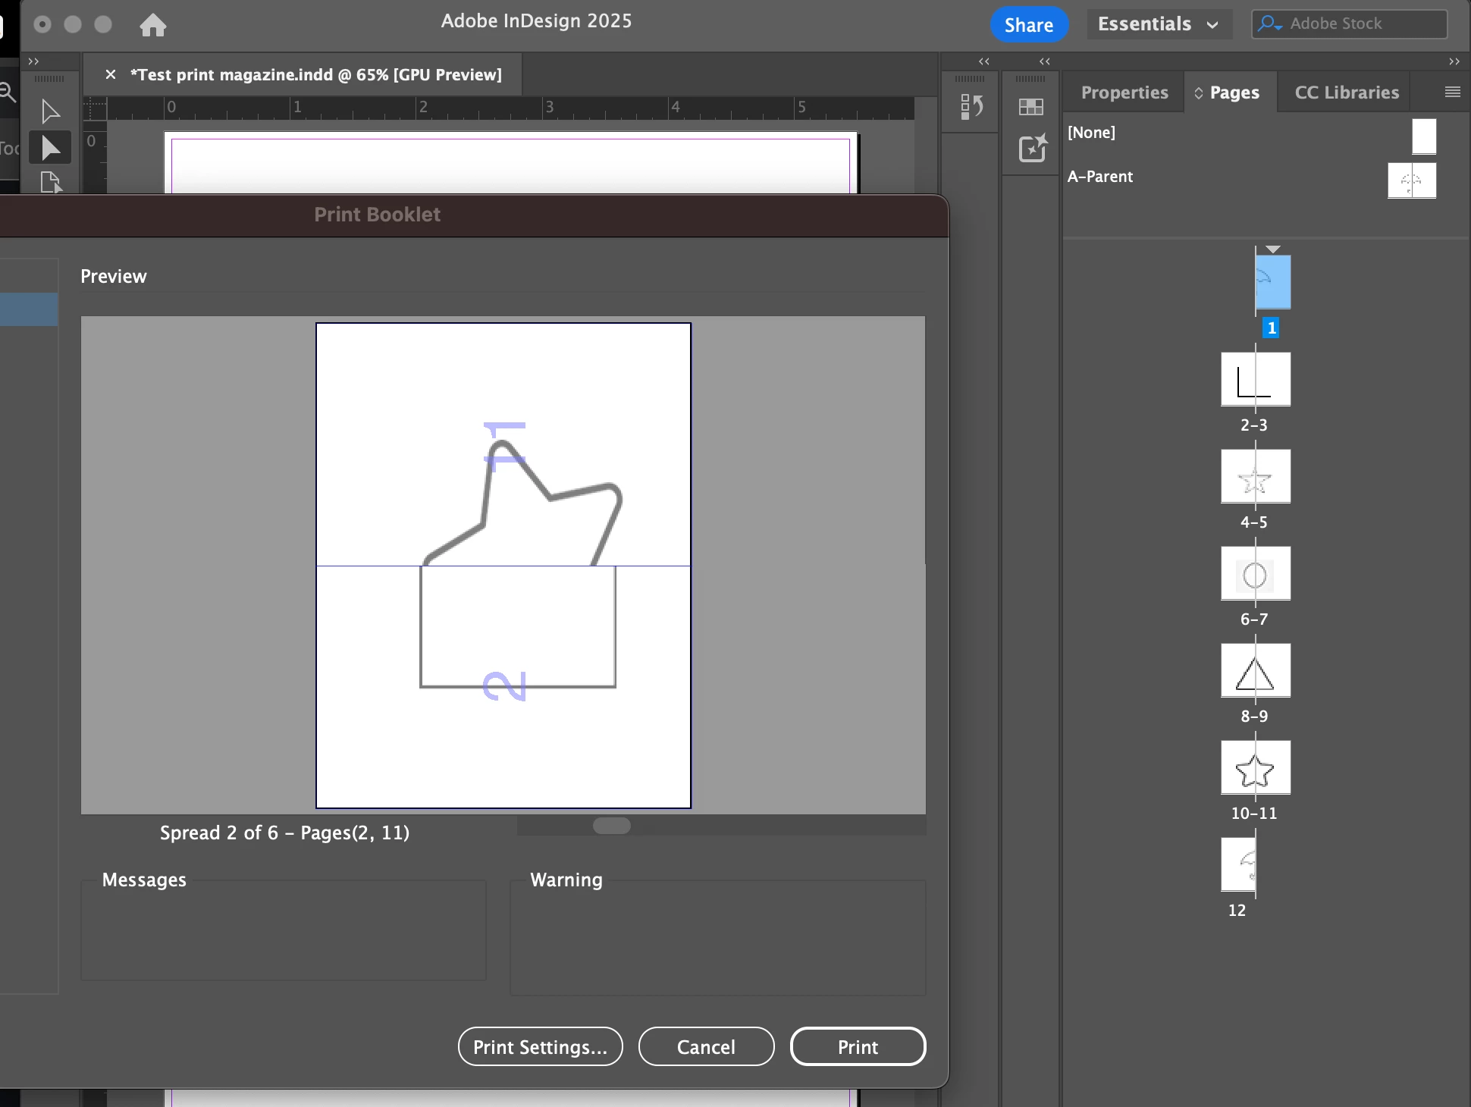Cycle Pages panel size with tab arrows

[1199, 93]
